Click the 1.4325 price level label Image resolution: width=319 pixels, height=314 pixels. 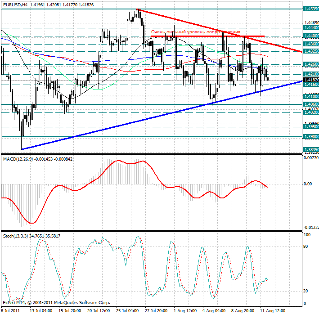pos(311,51)
